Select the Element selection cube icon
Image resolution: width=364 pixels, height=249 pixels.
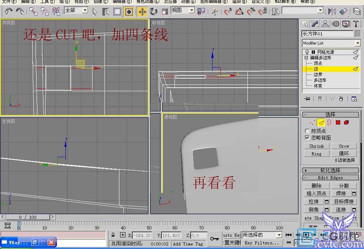[346, 122]
